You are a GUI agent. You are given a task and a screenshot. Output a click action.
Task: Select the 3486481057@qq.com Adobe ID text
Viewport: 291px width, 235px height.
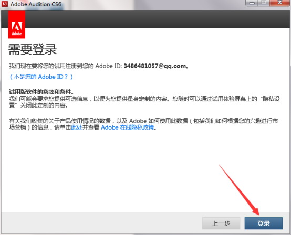pos(155,66)
